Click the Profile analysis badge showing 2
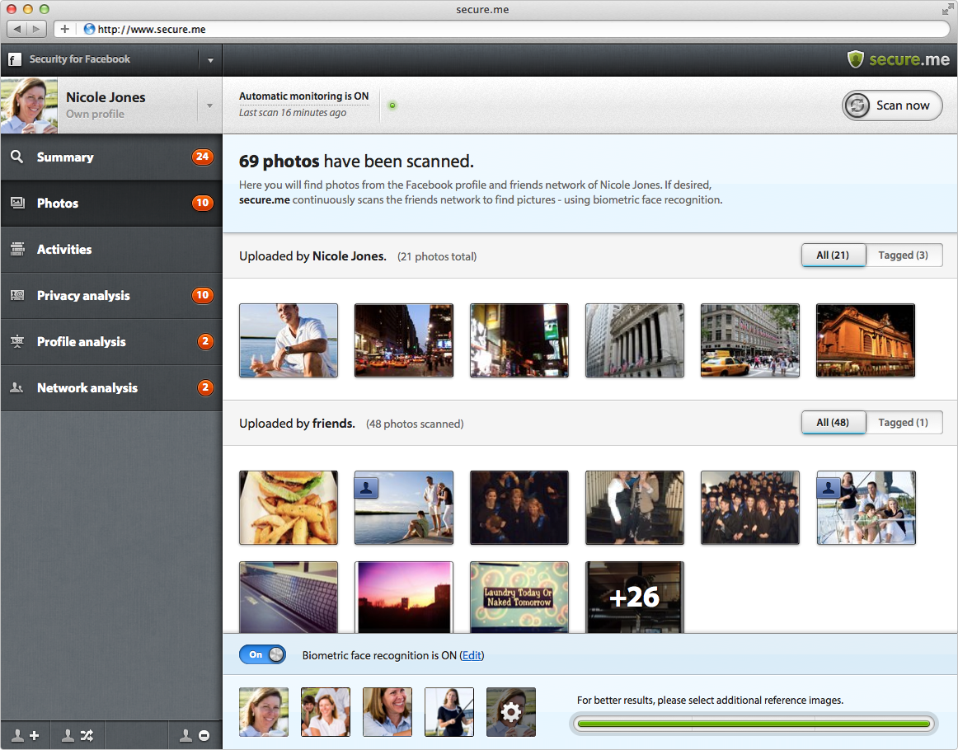Screen dimensions: 958x750 tap(205, 341)
